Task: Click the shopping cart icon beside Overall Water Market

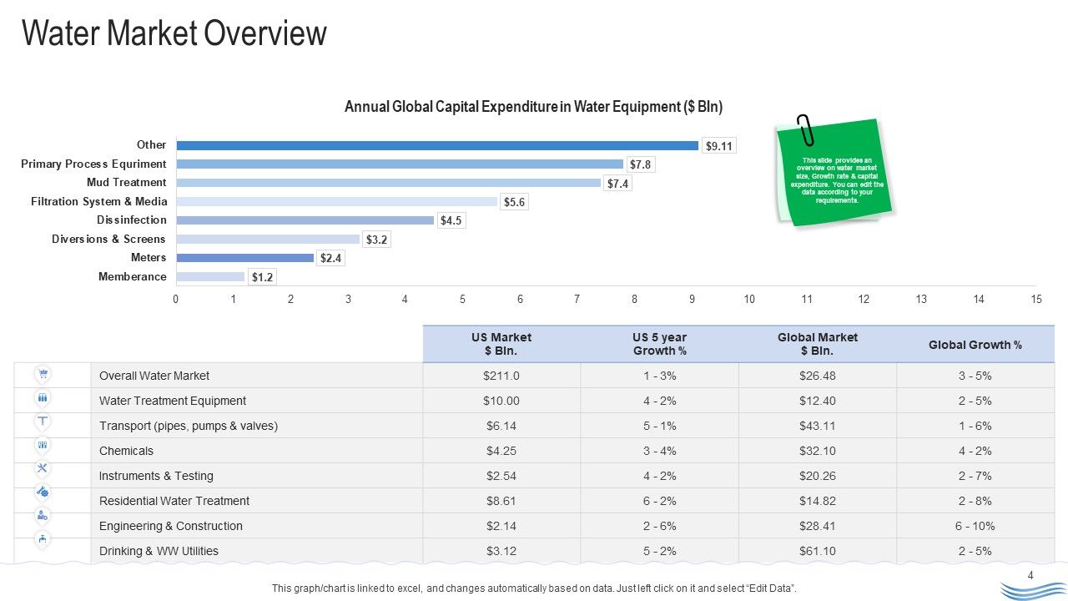Action: (x=43, y=374)
